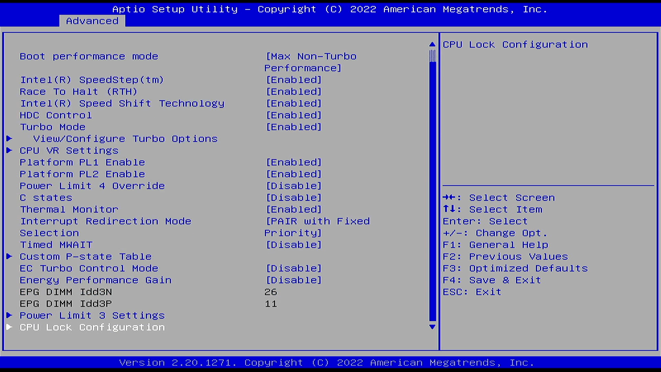The width and height of the screenshot is (661, 372).
Task: Click arrow beside View/Configure Turbo Options
Action: click(9, 138)
